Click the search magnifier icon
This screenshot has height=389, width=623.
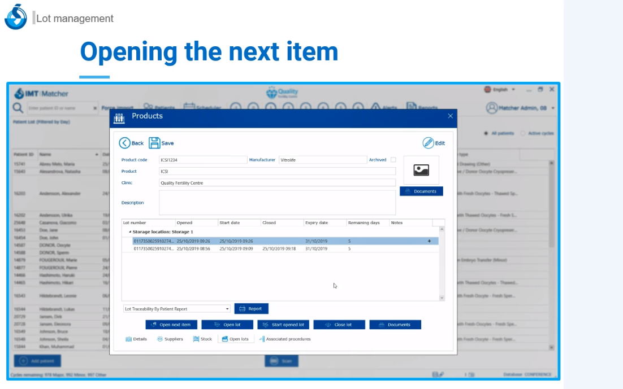tap(18, 107)
